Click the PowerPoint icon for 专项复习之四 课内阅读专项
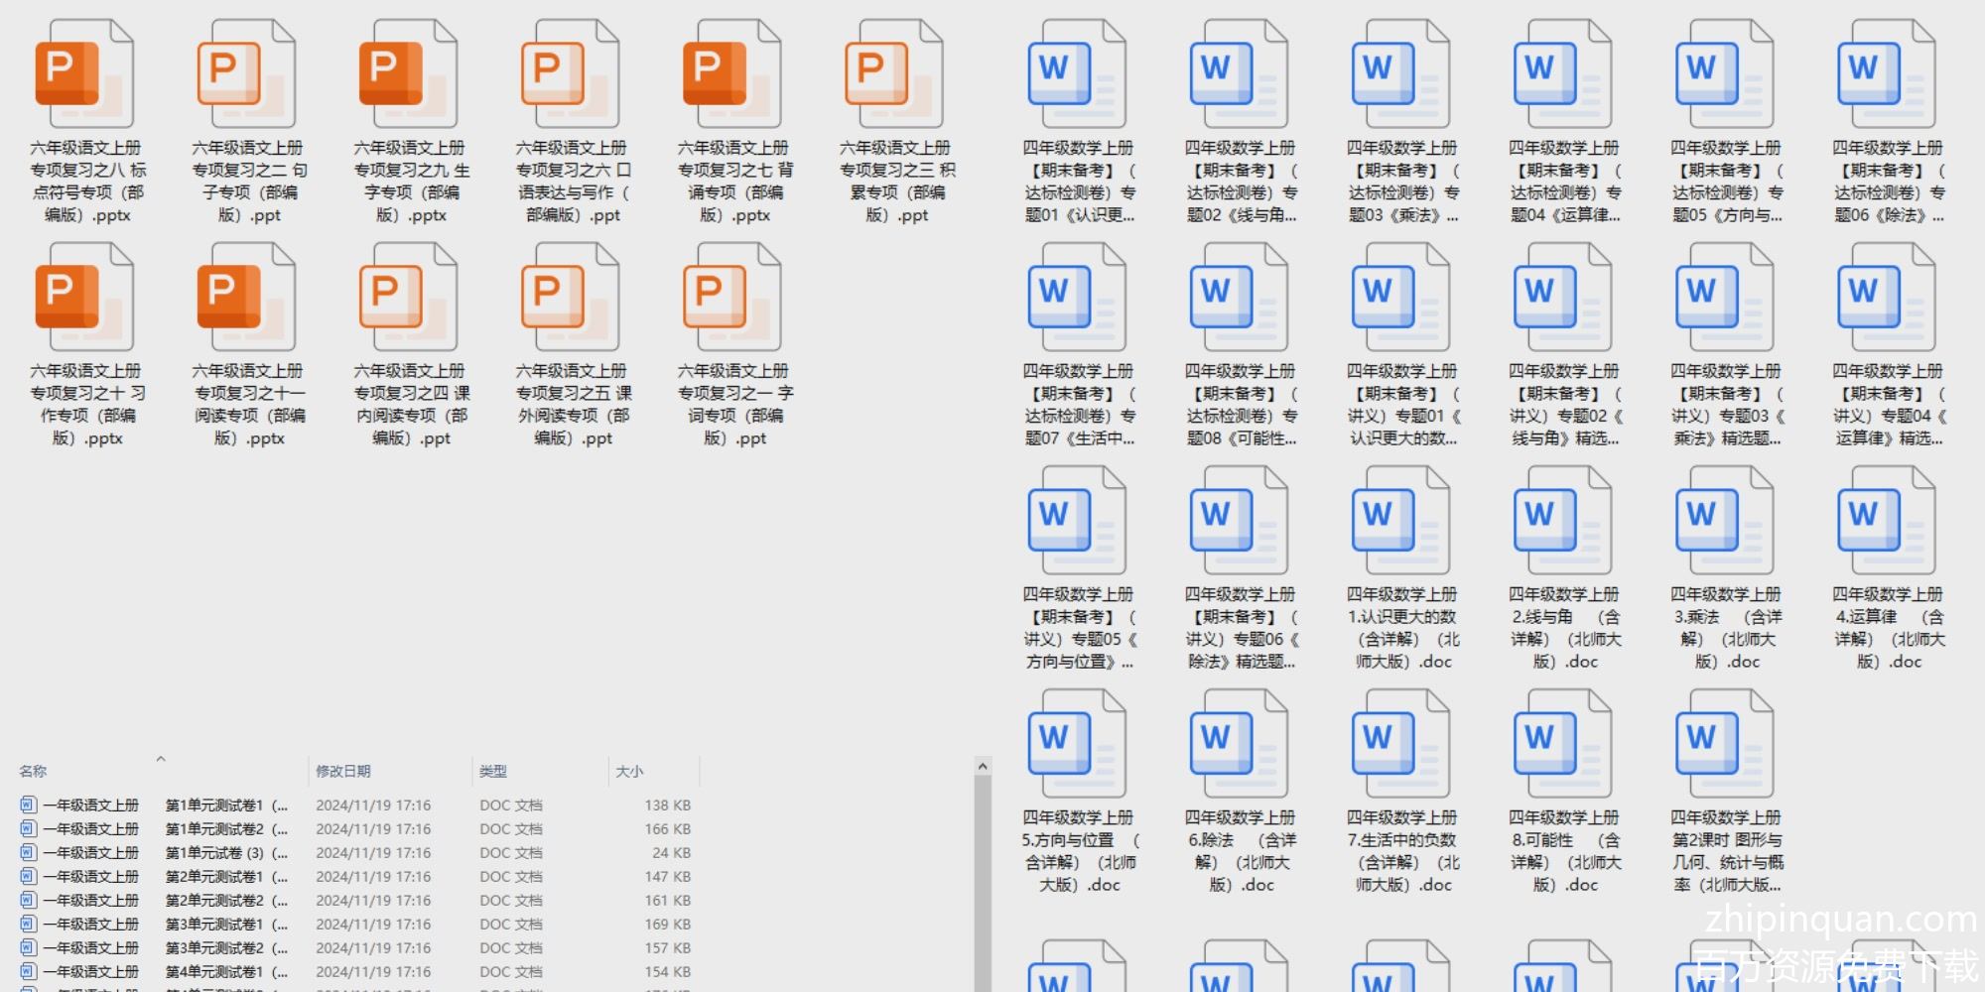Image resolution: width=1985 pixels, height=992 pixels. tap(408, 298)
